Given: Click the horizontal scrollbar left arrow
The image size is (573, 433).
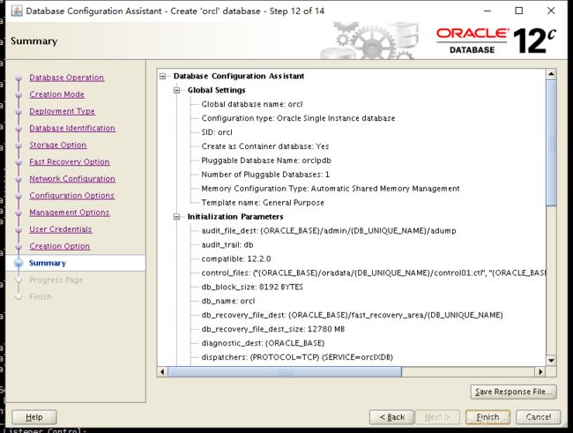Looking at the screenshot, I should [x=162, y=372].
